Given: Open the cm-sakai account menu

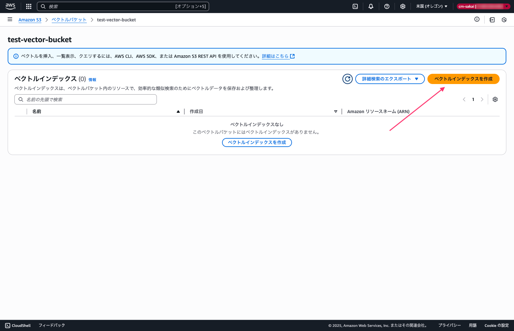Looking at the screenshot, I should (483, 6).
